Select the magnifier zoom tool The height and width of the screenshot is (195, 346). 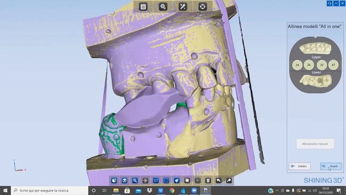(135, 180)
